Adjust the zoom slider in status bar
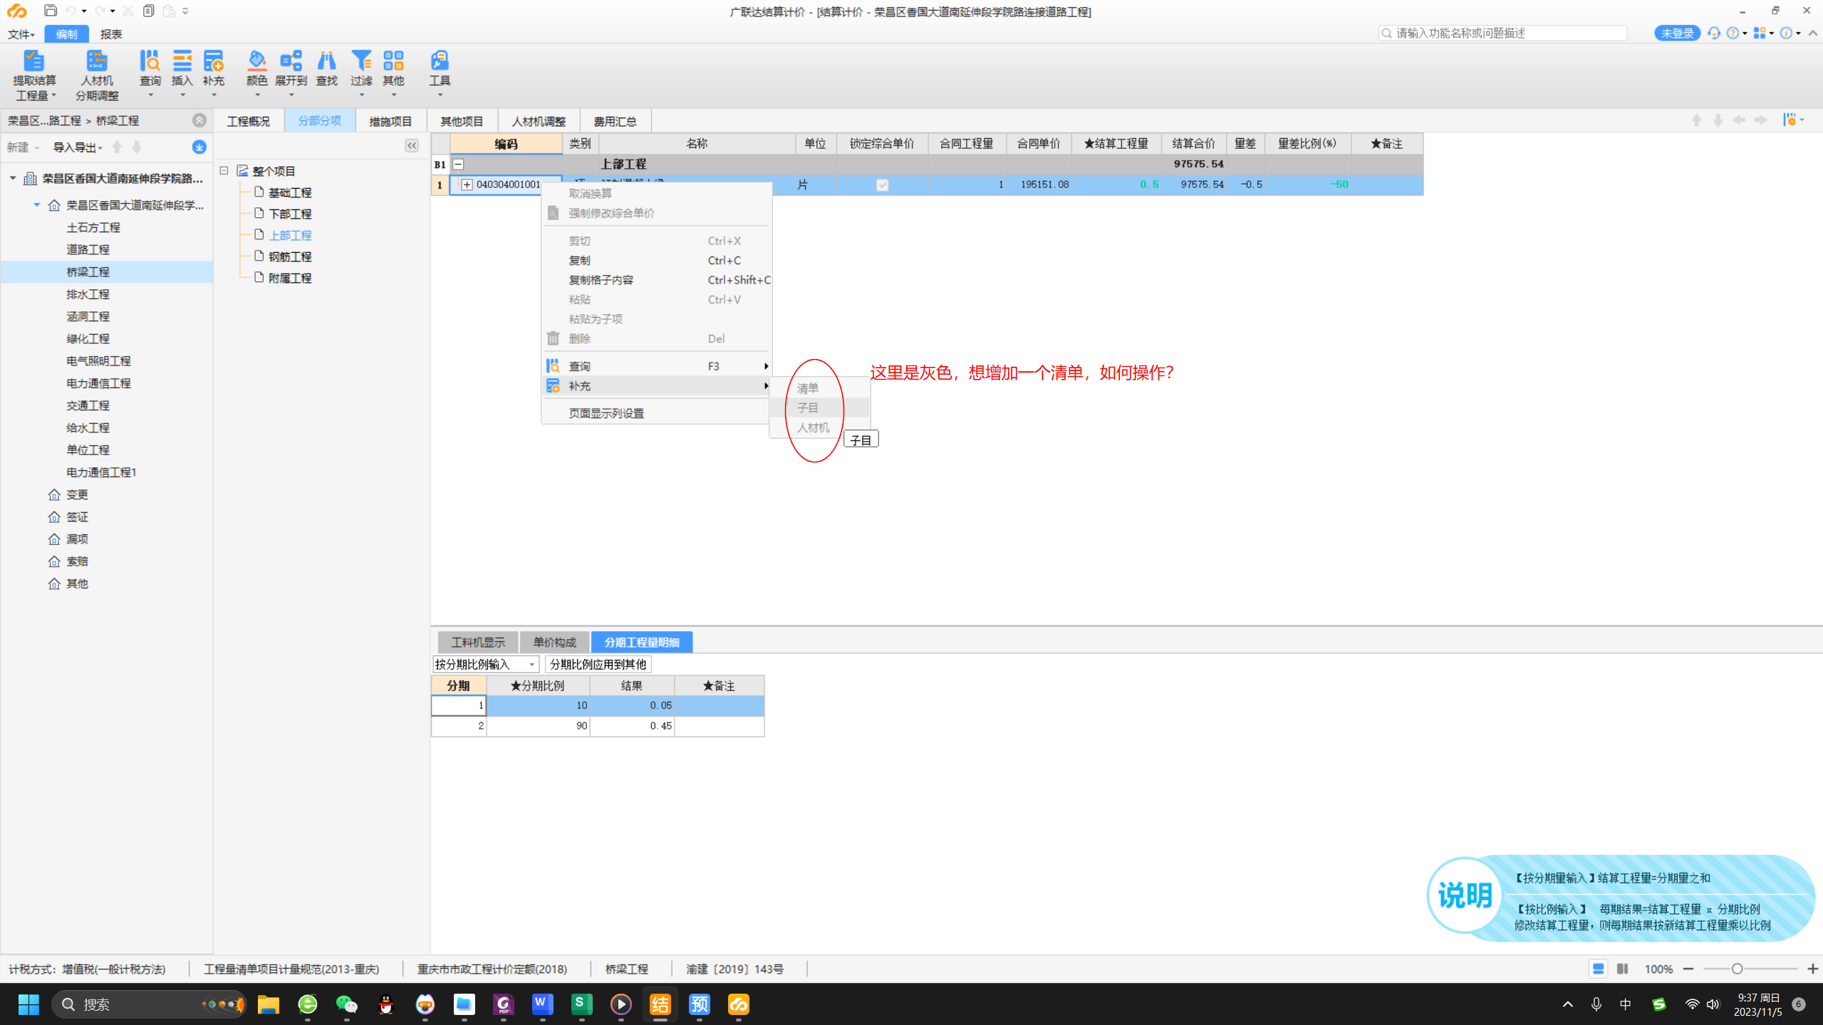Viewport: 1823px width, 1025px height. point(1737,969)
